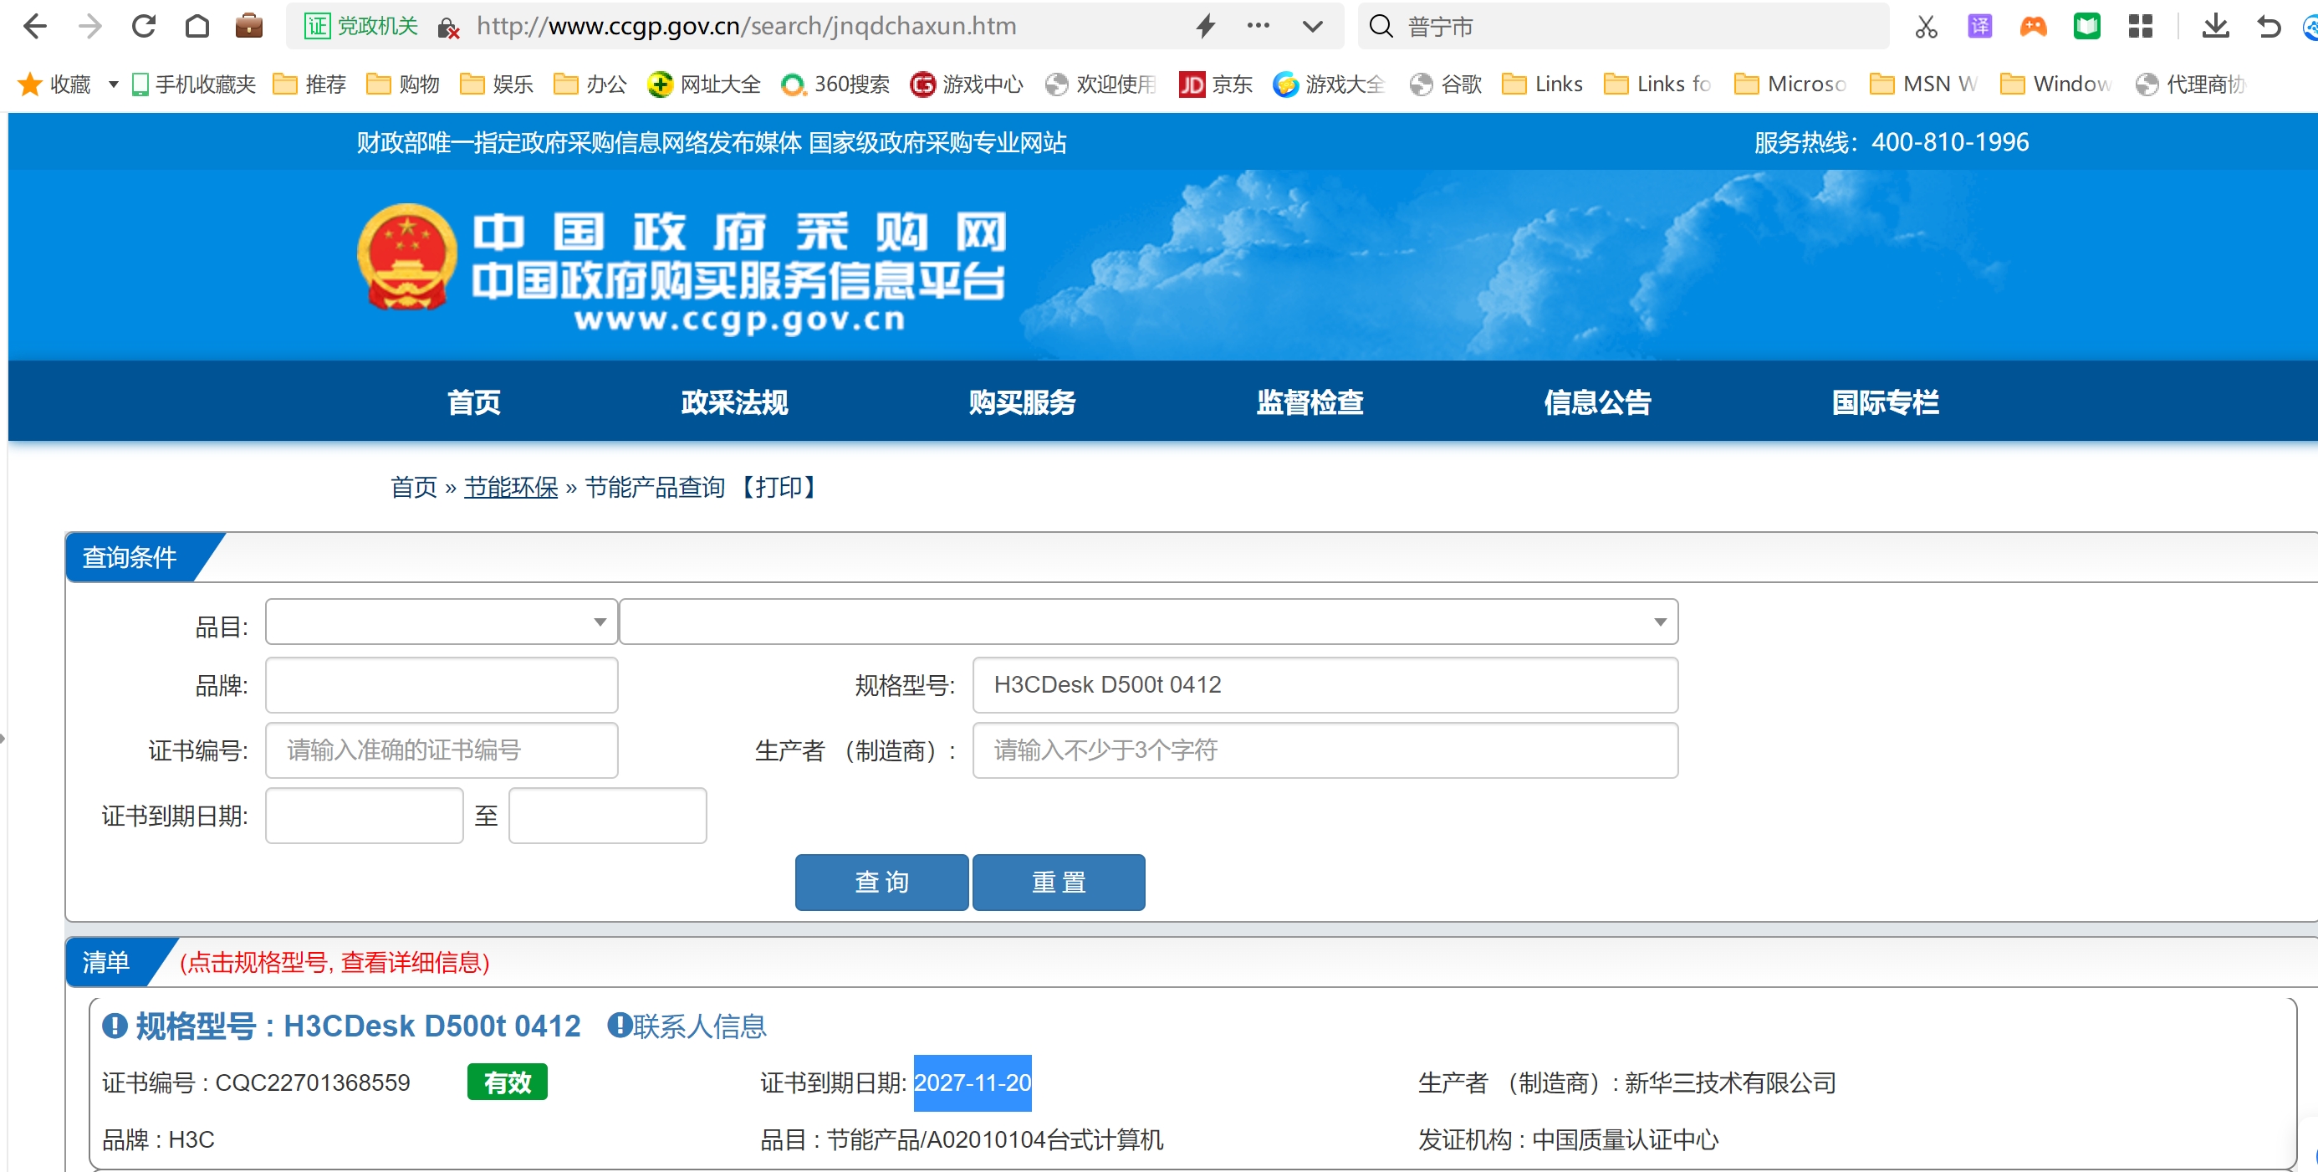This screenshot has width=2318, height=1172.
Task: Expand the second wide 品目 dropdown
Action: [x=1148, y=622]
